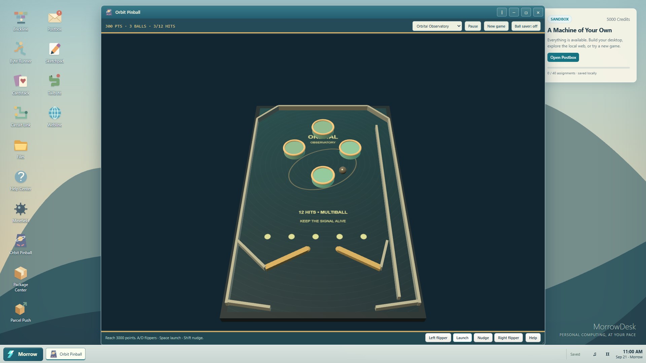
Task: Click the Orbit Pinball title bar icon
Action: (x=109, y=12)
